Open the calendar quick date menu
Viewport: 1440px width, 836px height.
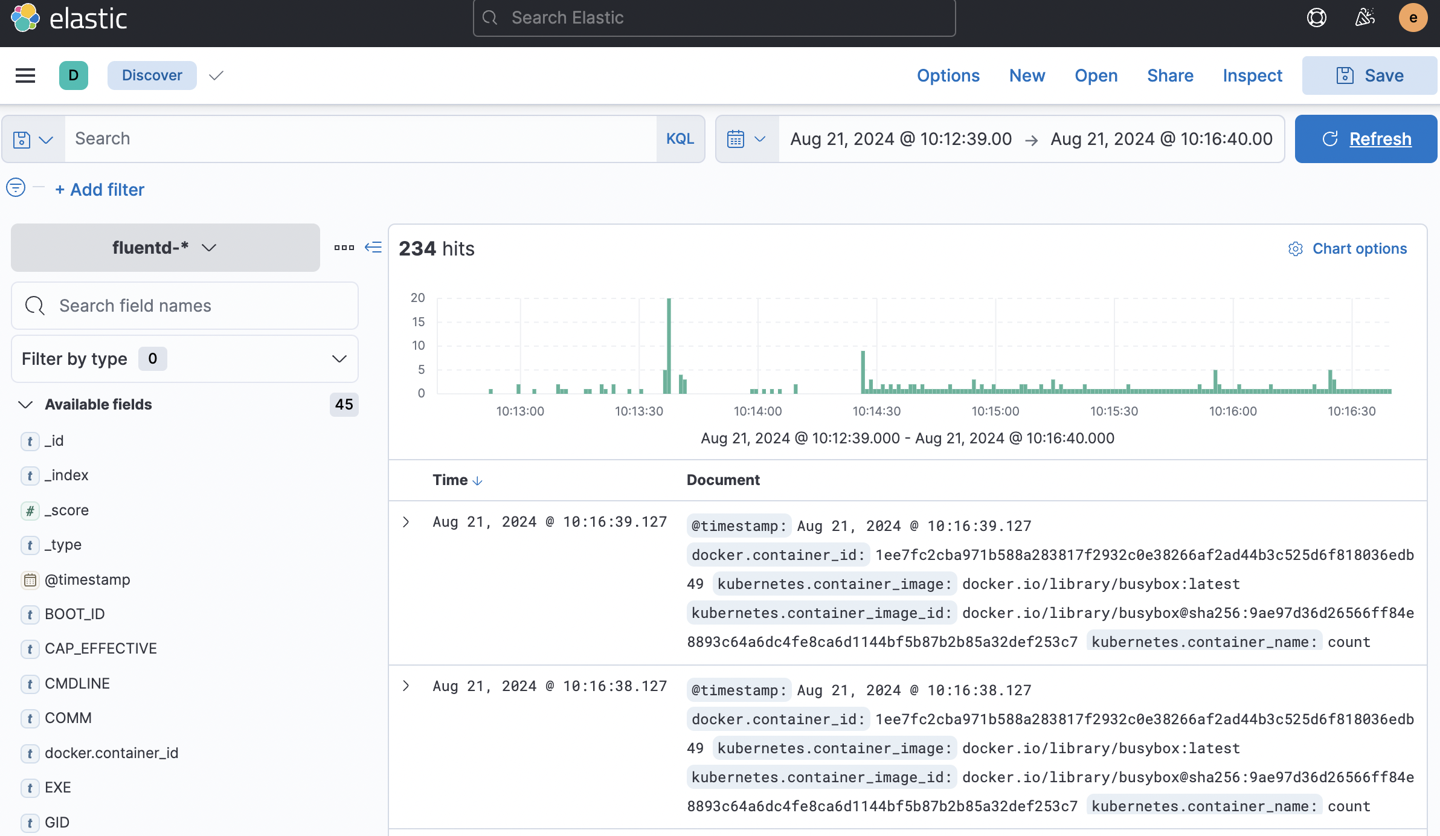point(747,139)
